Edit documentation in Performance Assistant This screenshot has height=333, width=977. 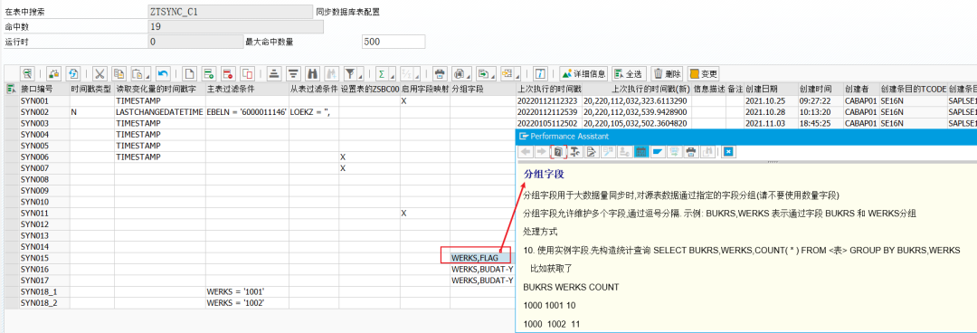pos(592,151)
